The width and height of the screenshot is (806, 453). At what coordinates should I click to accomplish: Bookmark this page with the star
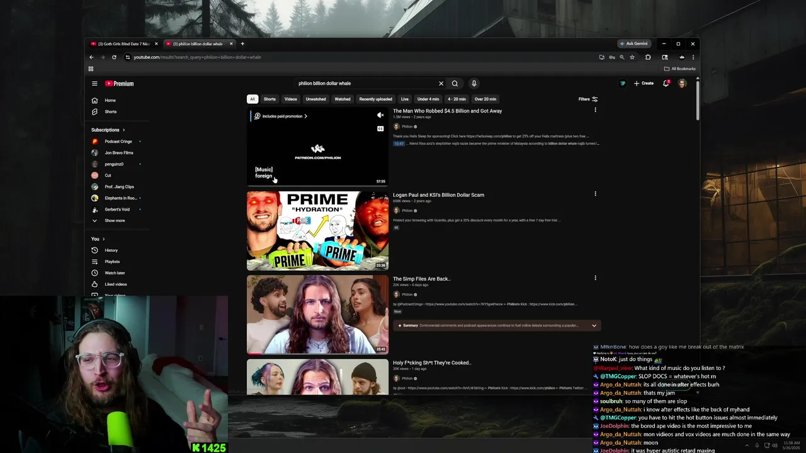tap(632, 57)
